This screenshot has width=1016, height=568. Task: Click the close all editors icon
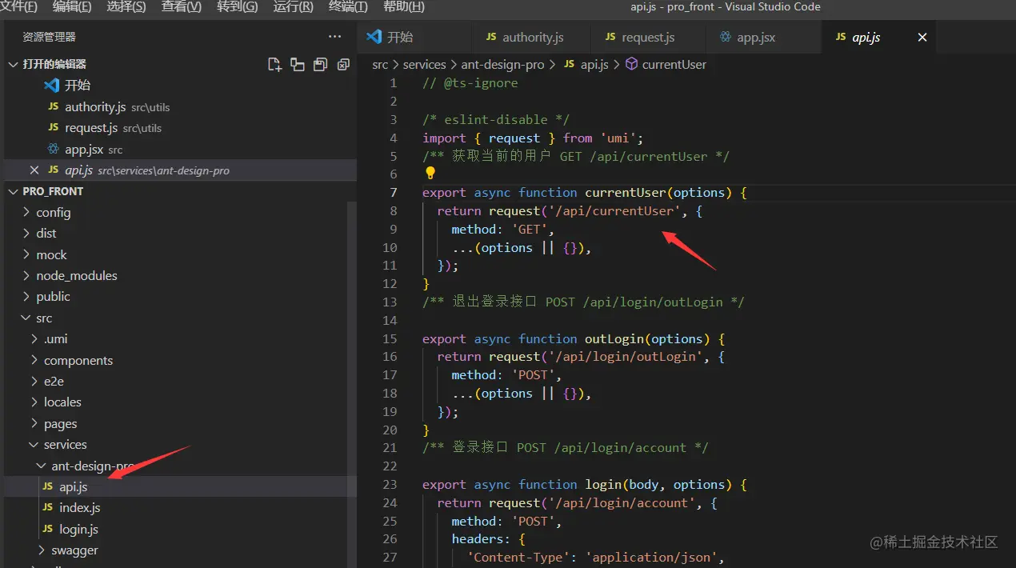pos(343,64)
